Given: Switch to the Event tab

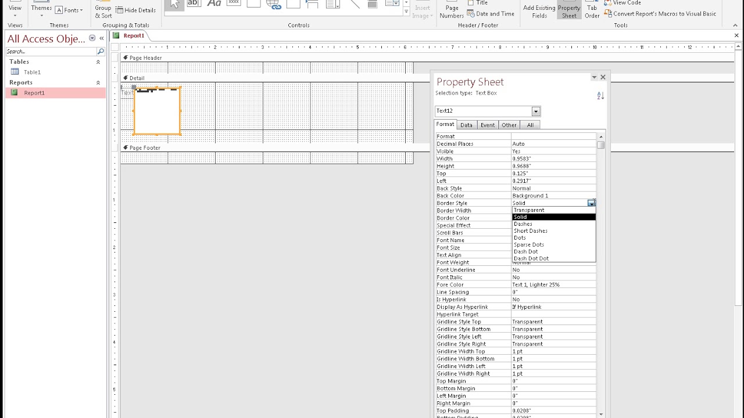Looking at the screenshot, I should coord(488,125).
